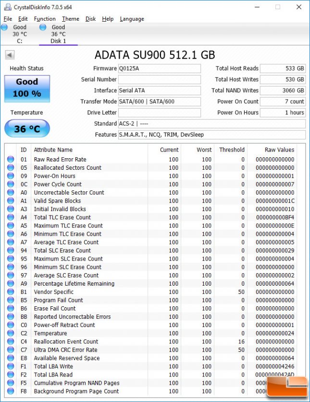Screen dimensions: 310x402
Task: Click the status orb for Ultra DMA CRC Error Rate
Action: pos(11,350)
